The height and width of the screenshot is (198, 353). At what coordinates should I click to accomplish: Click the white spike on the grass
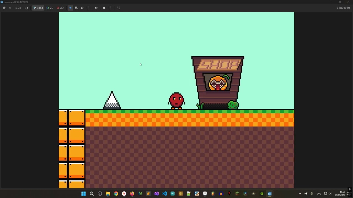click(112, 100)
